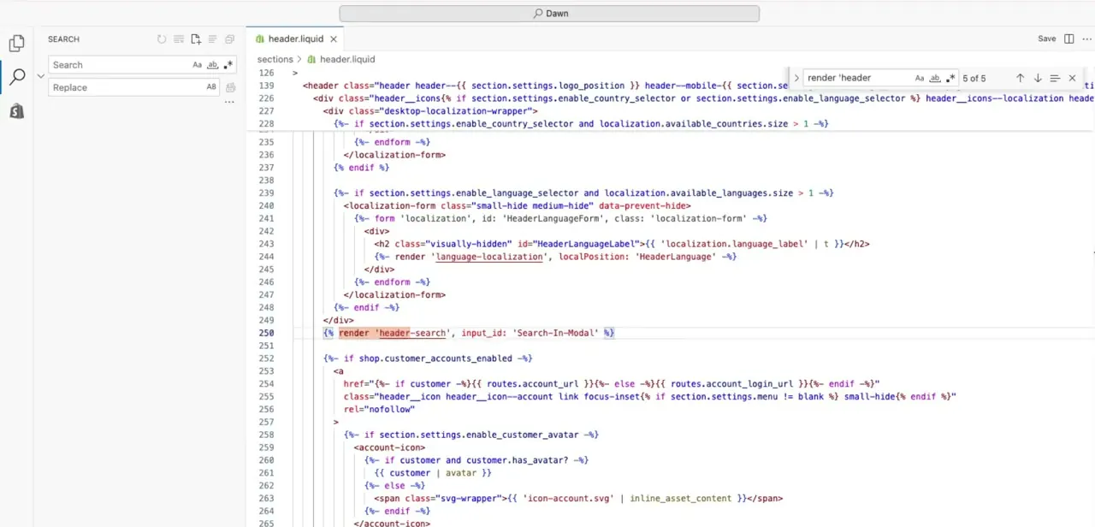Toggle regex in find widget
The width and height of the screenshot is (1095, 527).
pos(950,78)
